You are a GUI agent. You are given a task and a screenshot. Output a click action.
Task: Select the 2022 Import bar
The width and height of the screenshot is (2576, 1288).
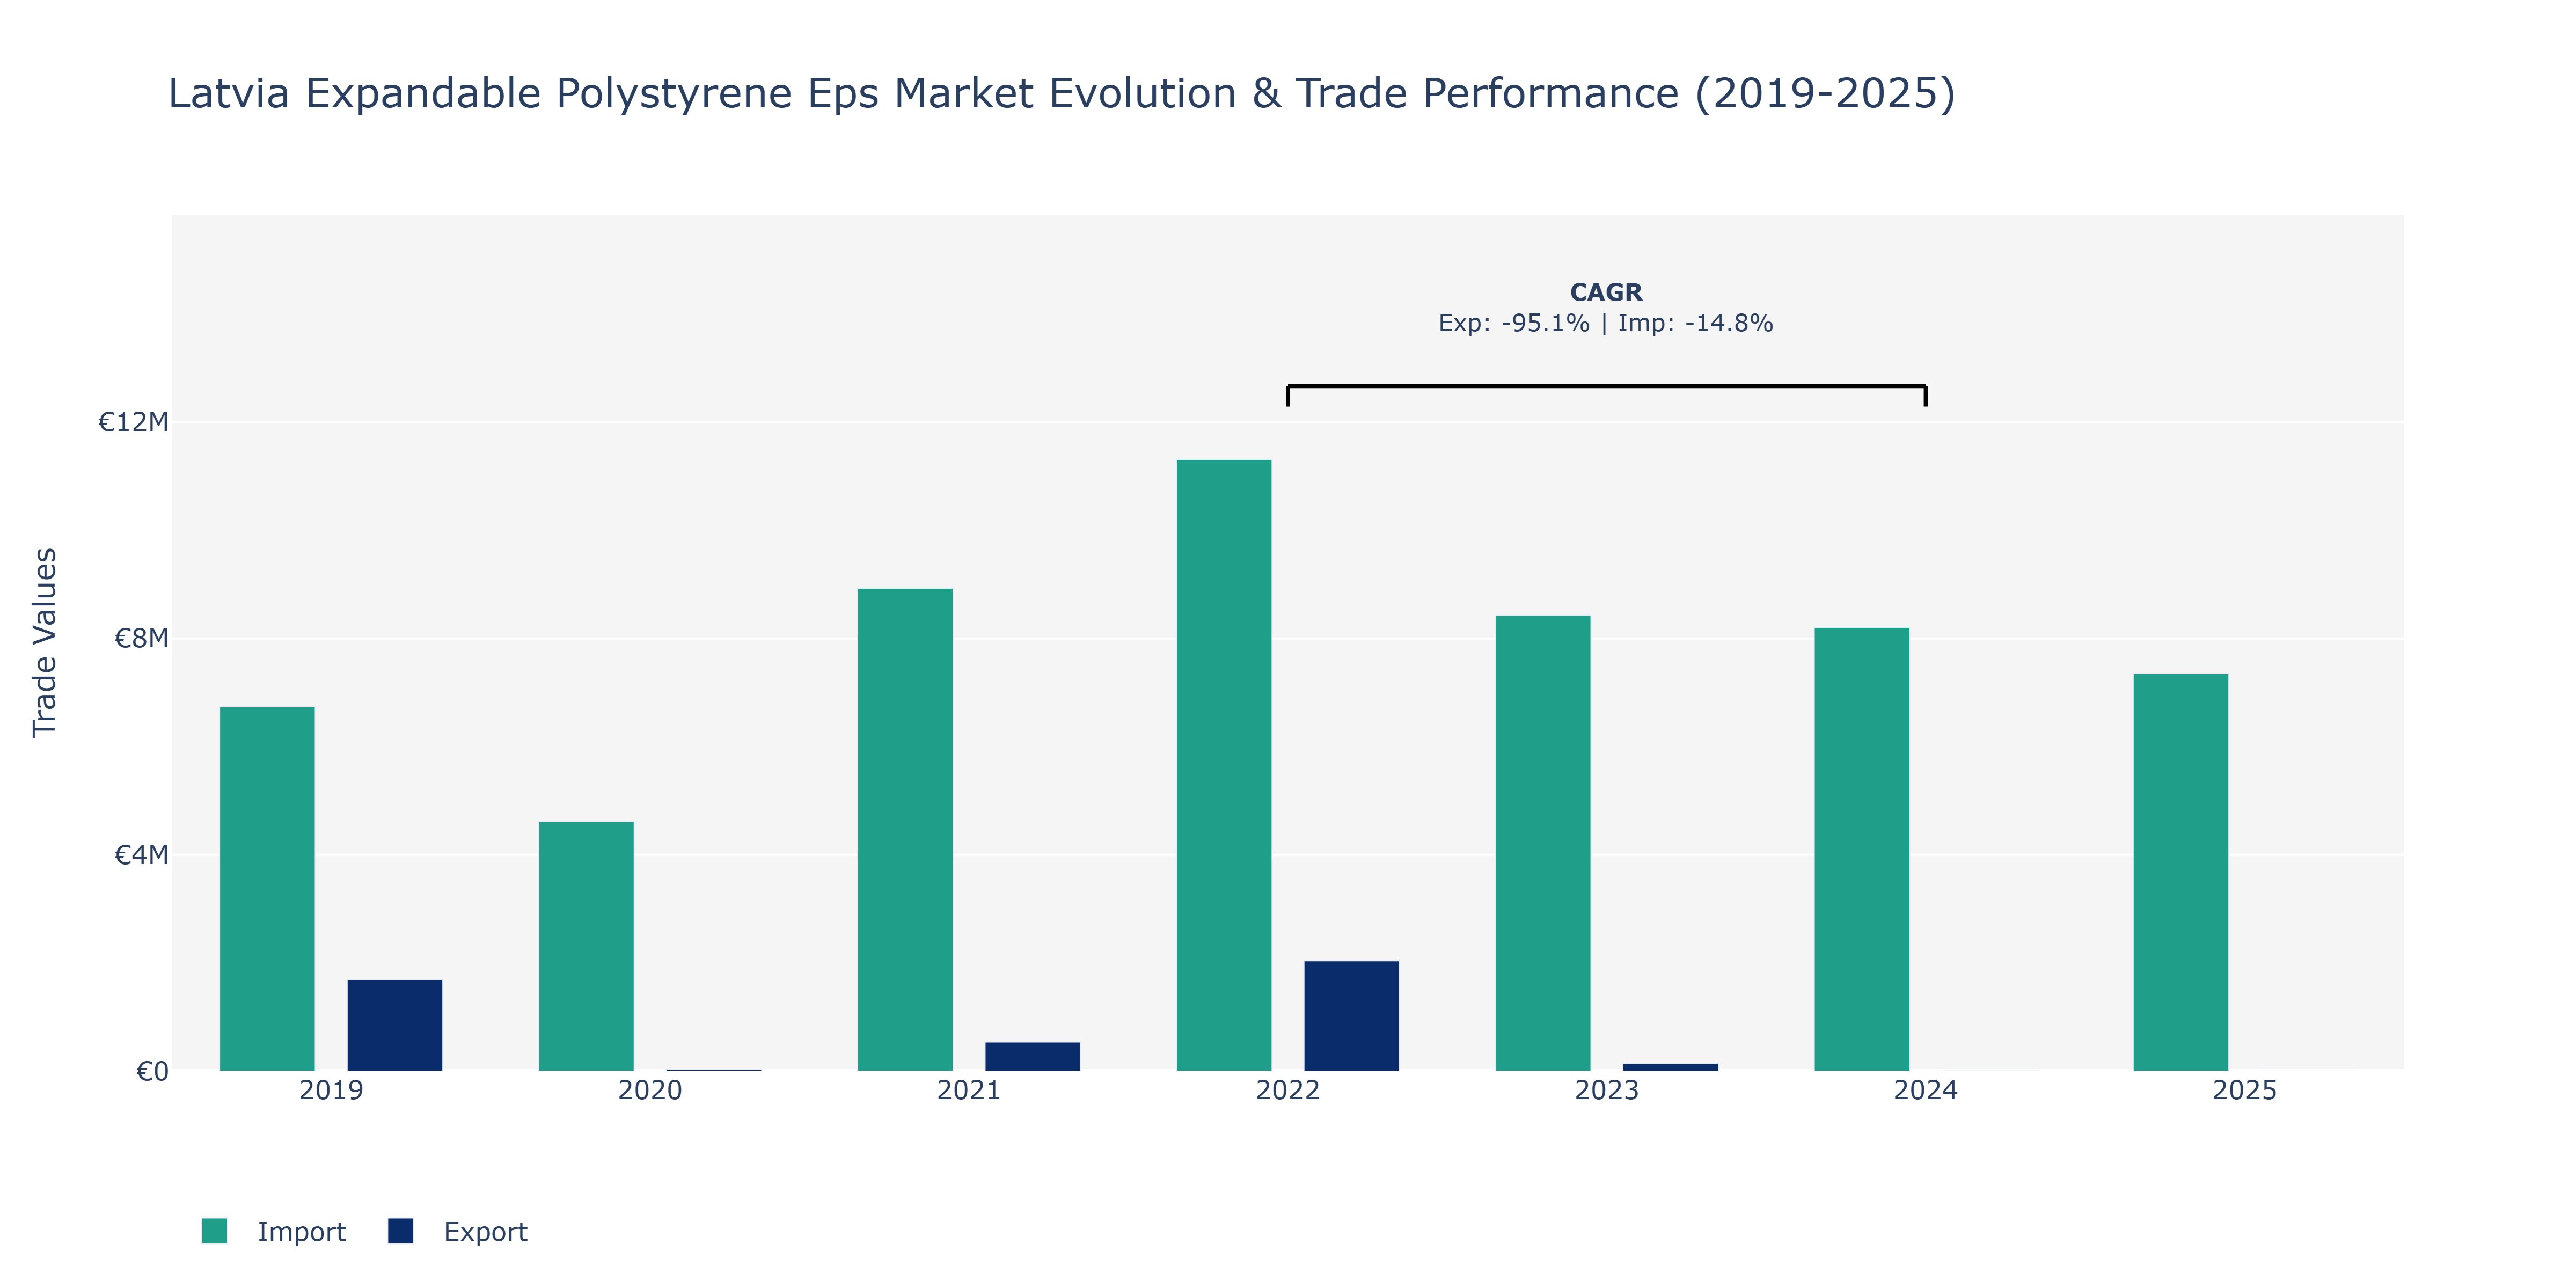[x=1224, y=765]
